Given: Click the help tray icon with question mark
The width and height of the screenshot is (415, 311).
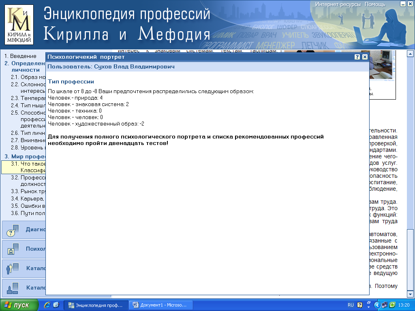Looking at the screenshot, I should tap(360, 305).
